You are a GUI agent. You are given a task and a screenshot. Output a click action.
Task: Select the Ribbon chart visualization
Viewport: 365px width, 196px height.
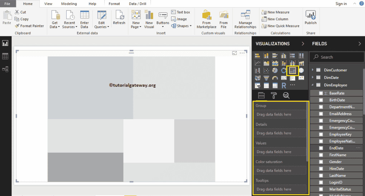301,63
